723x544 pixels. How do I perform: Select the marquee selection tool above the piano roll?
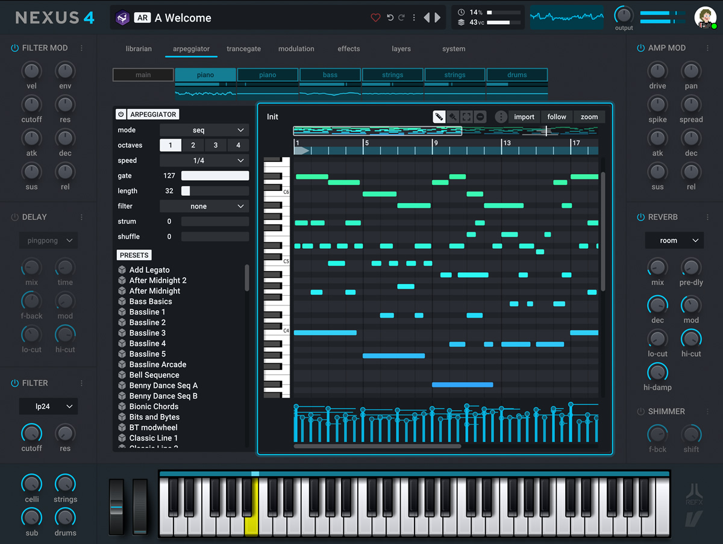coord(466,117)
